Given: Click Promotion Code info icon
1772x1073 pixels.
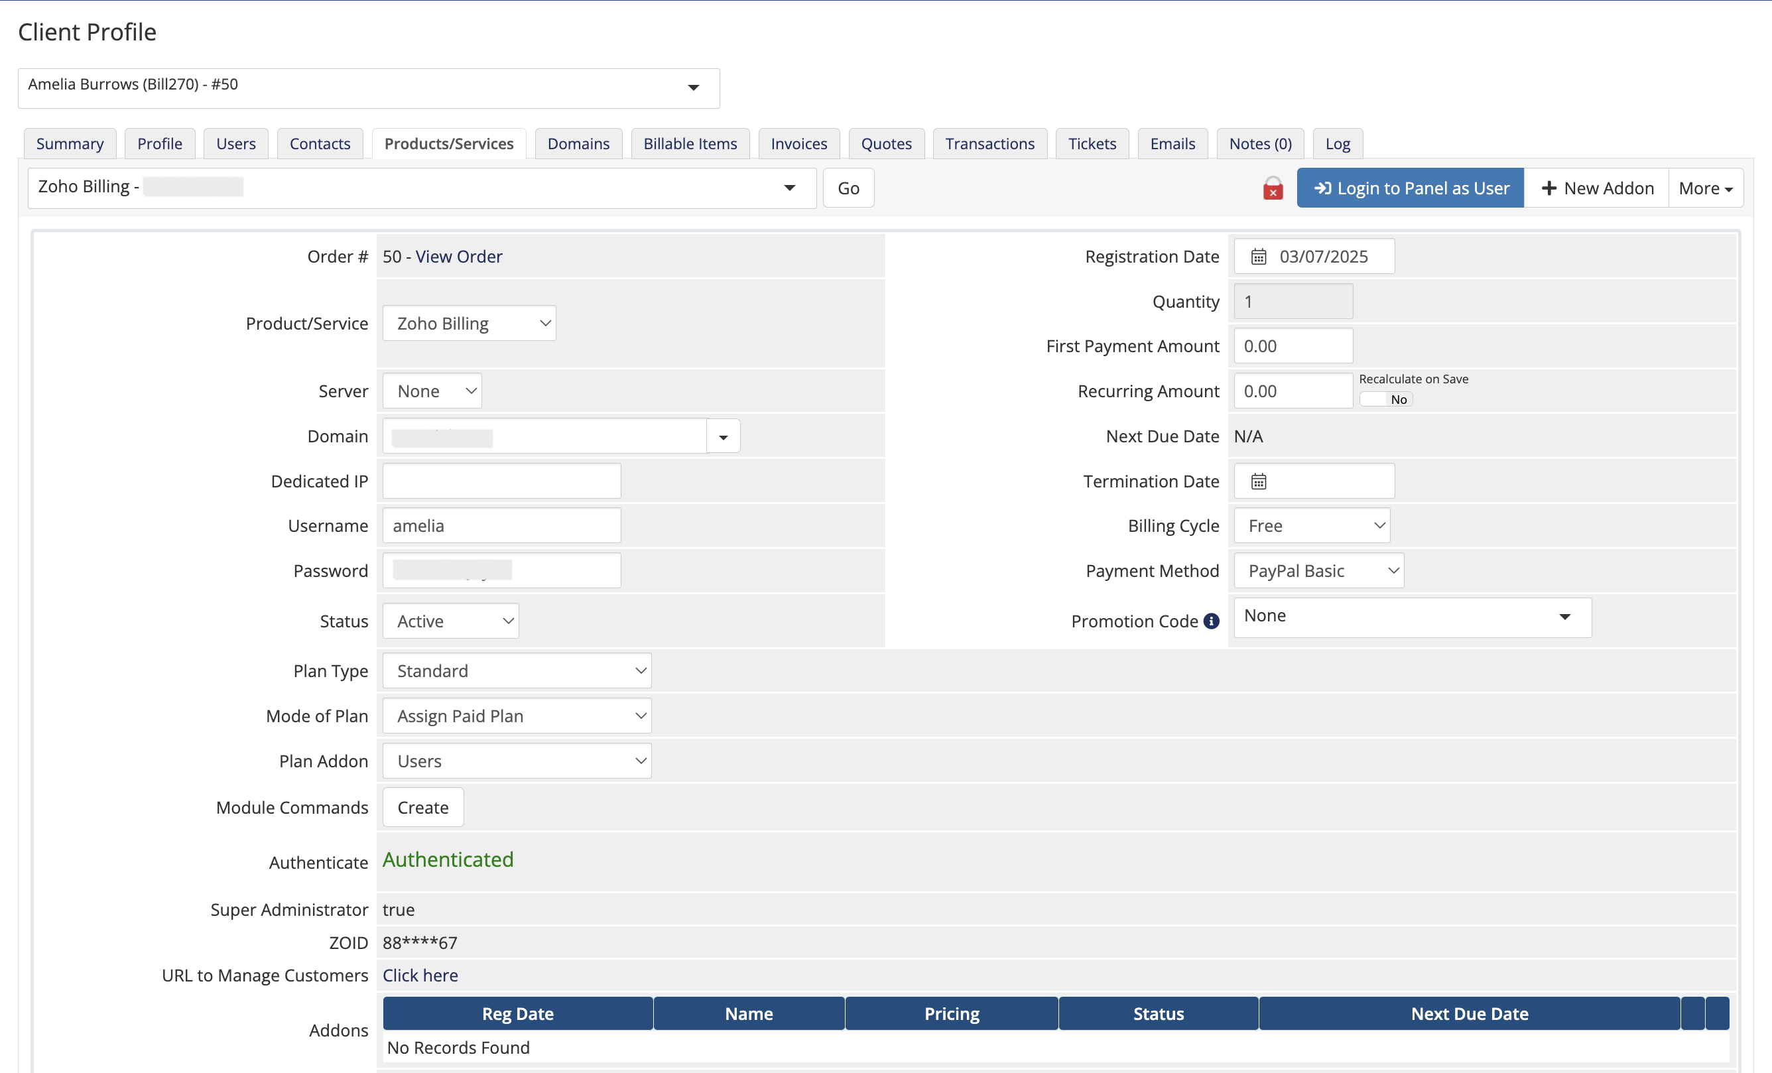Looking at the screenshot, I should coord(1211,621).
